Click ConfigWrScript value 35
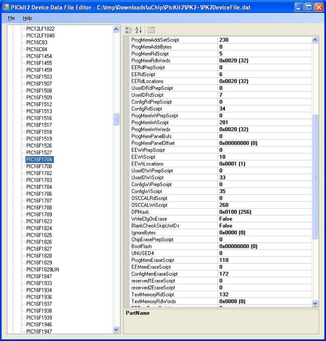Screen dimensions: 326x341 [x=222, y=191]
